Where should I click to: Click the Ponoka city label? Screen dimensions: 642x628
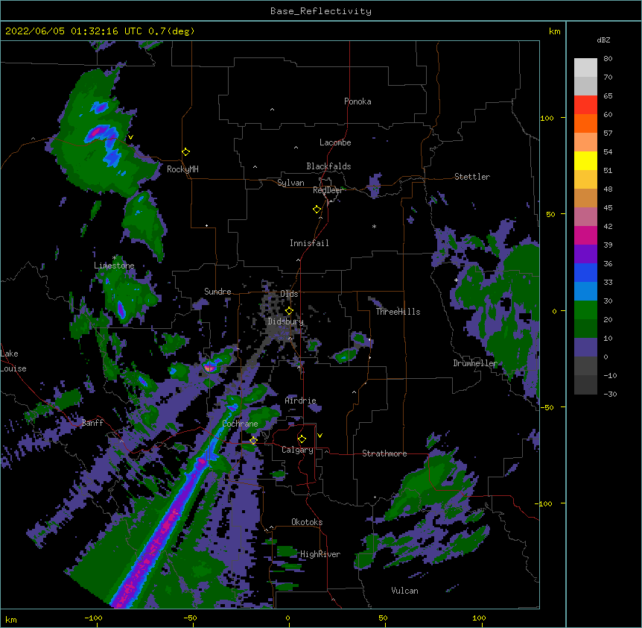coord(357,101)
